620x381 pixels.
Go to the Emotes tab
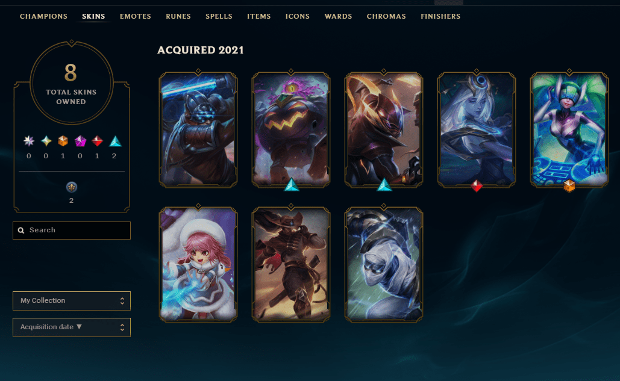pos(135,16)
